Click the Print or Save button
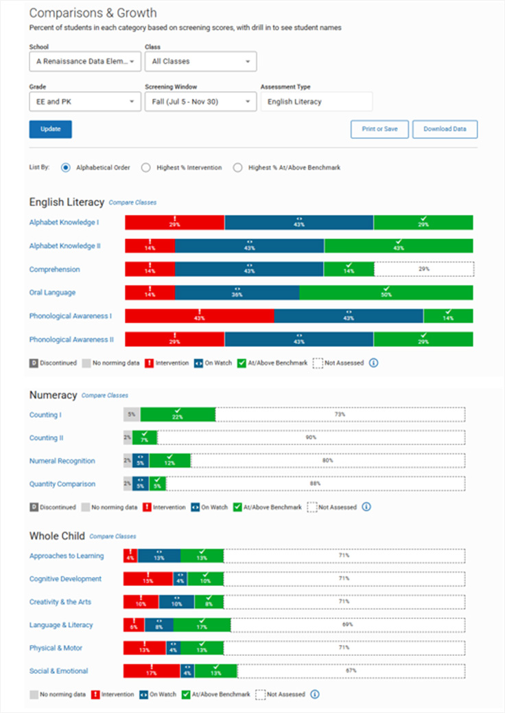Screen dimensions: 505x713 379,129
